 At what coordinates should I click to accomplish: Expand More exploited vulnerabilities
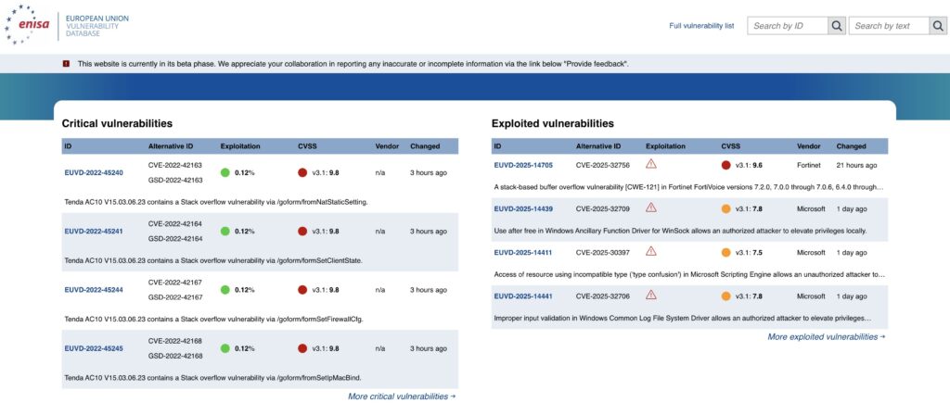[826, 337]
